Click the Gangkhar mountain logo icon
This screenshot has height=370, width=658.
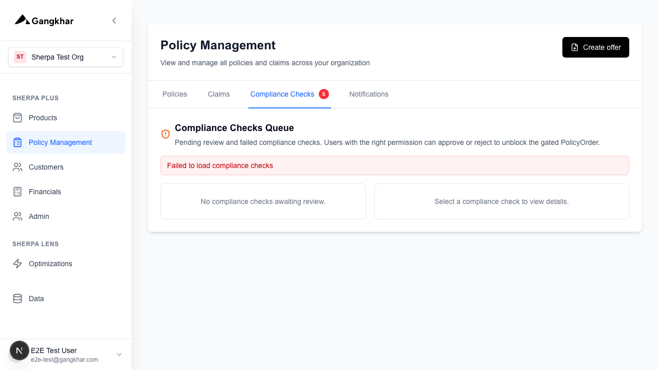tap(22, 20)
